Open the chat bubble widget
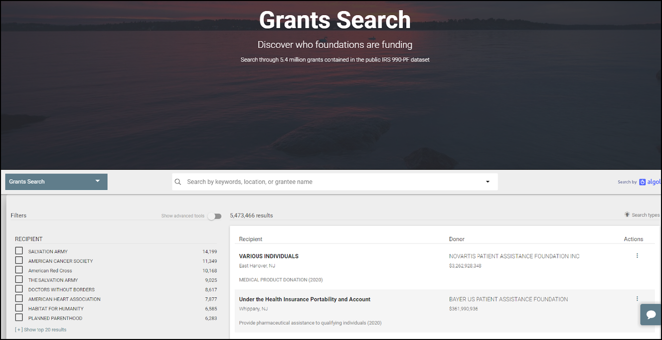The image size is (662, 340). click(651, 314)
